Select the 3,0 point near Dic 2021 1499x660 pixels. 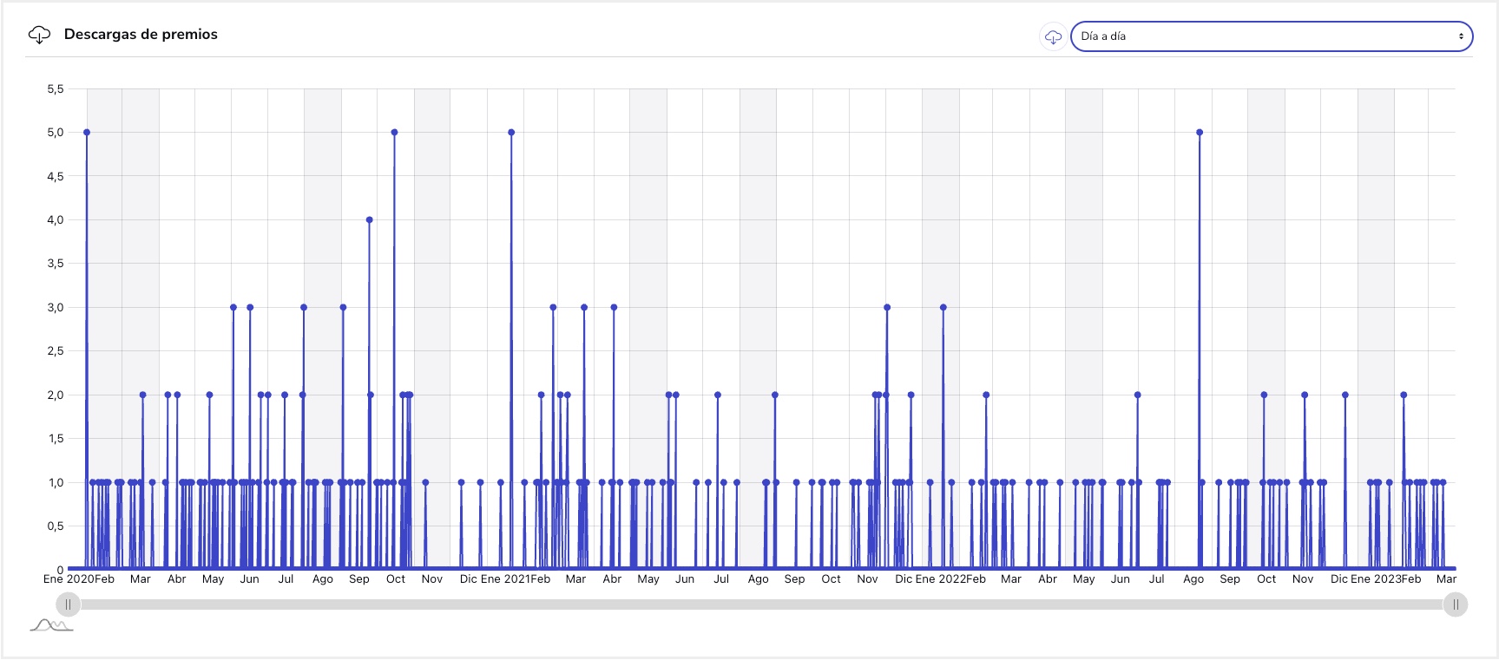click(x=887, y=308)
